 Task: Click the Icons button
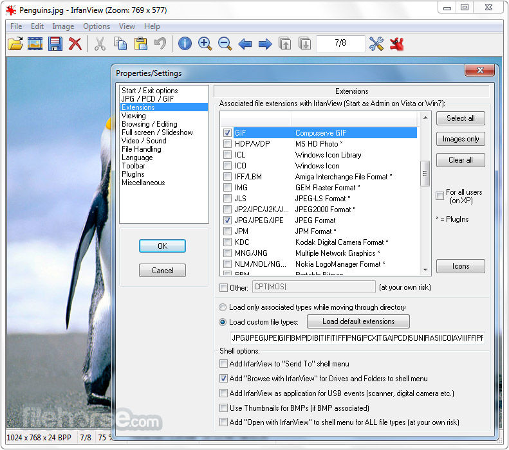pyautogui.click(x=460, y=266)
